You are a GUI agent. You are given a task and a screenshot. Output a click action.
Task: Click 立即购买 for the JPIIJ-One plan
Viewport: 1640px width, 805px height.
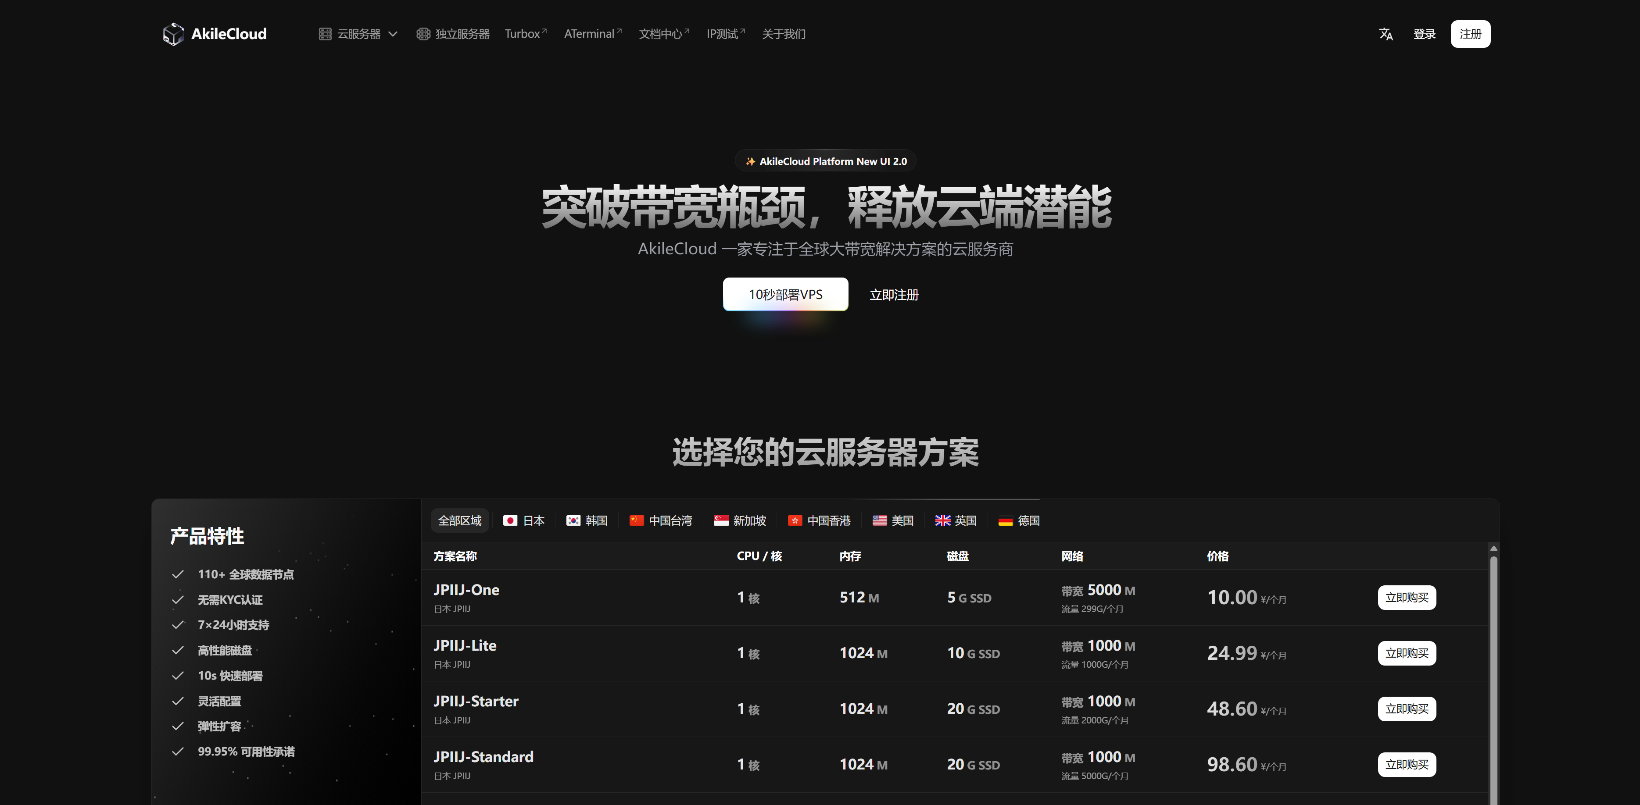(1407, 598)
